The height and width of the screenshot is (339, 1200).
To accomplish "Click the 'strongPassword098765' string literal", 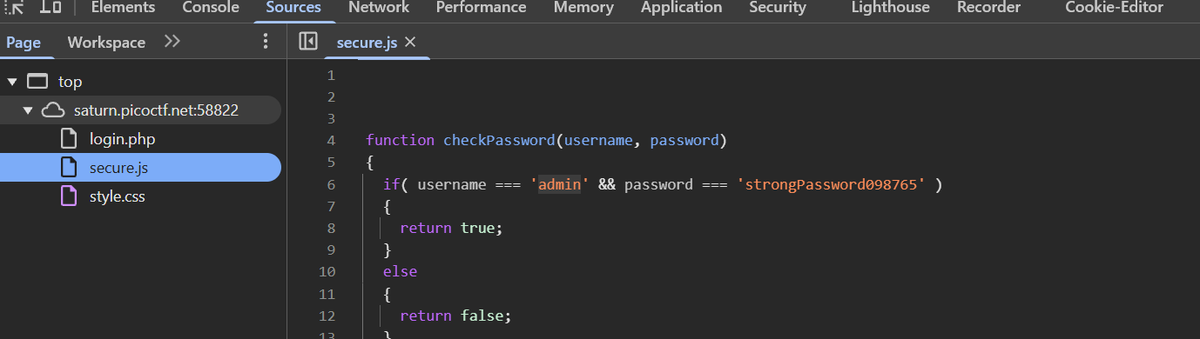I will pyautogui.click(x=832, y=184).
